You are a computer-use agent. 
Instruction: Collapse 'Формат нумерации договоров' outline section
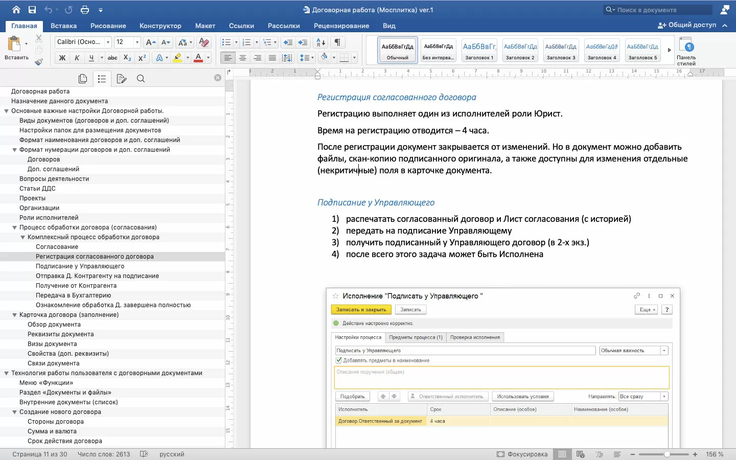point(14,150)
